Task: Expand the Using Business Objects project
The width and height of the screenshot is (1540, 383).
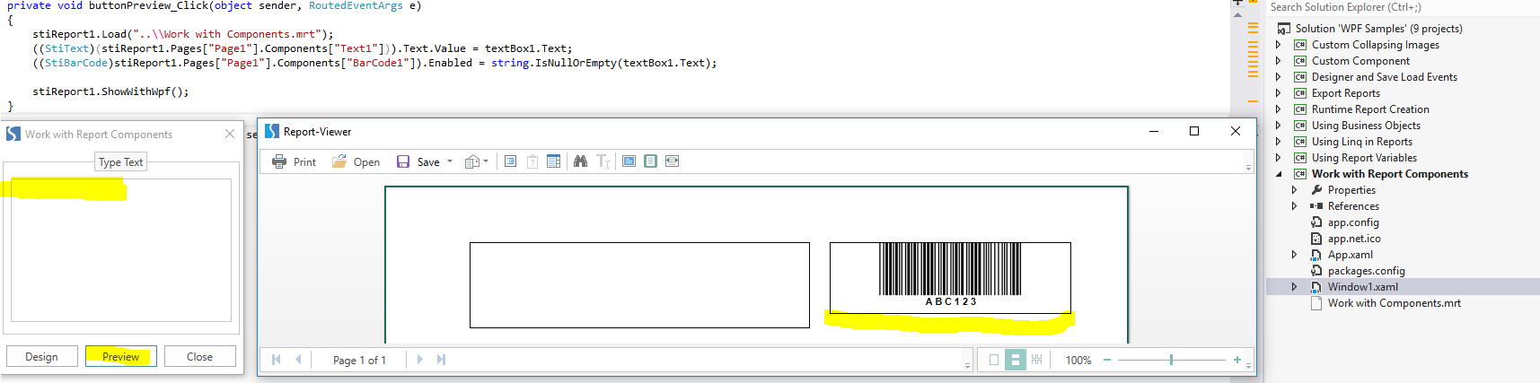Action: click(1279, 126)
